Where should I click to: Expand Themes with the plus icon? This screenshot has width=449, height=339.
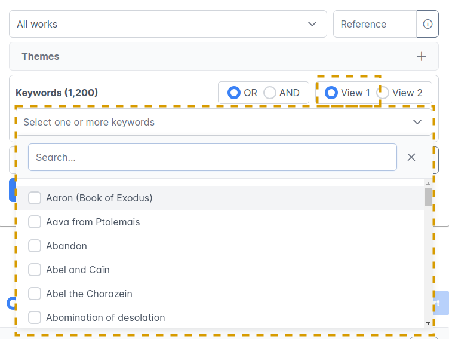point(422,56)
